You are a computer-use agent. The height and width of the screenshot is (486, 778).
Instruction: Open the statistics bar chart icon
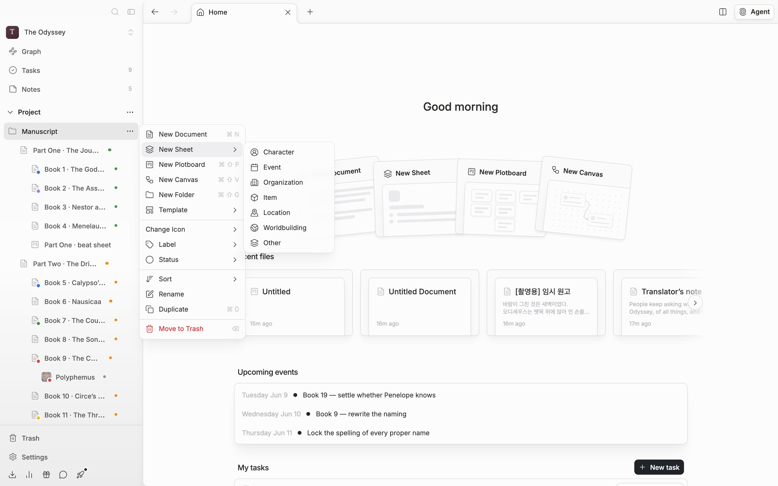coord(29,474)
